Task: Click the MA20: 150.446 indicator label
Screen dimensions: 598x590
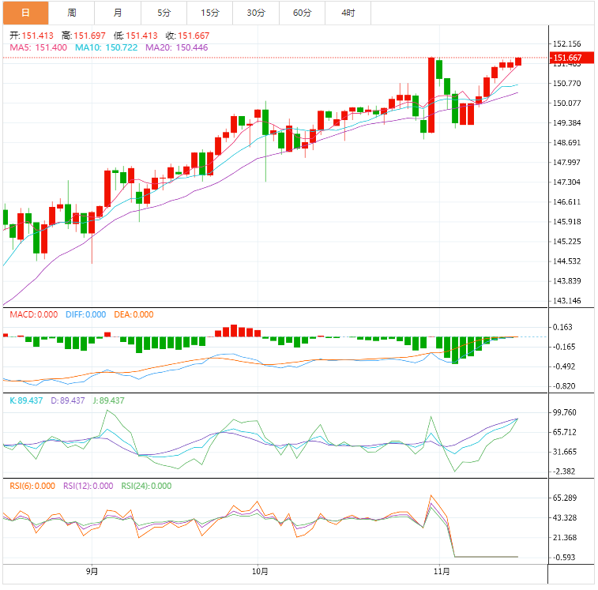Action: tap(177, 48)
